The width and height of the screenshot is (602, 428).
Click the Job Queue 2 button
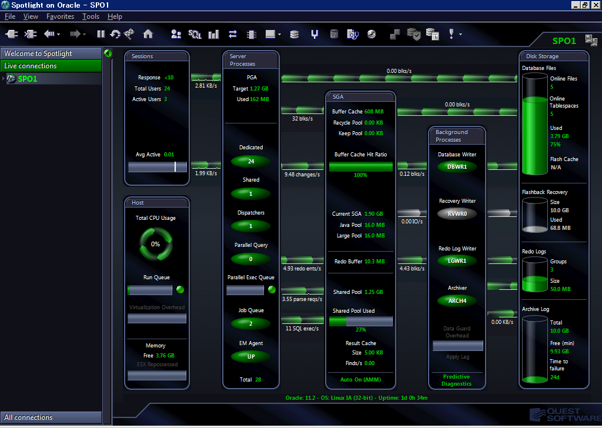(250, 323)
